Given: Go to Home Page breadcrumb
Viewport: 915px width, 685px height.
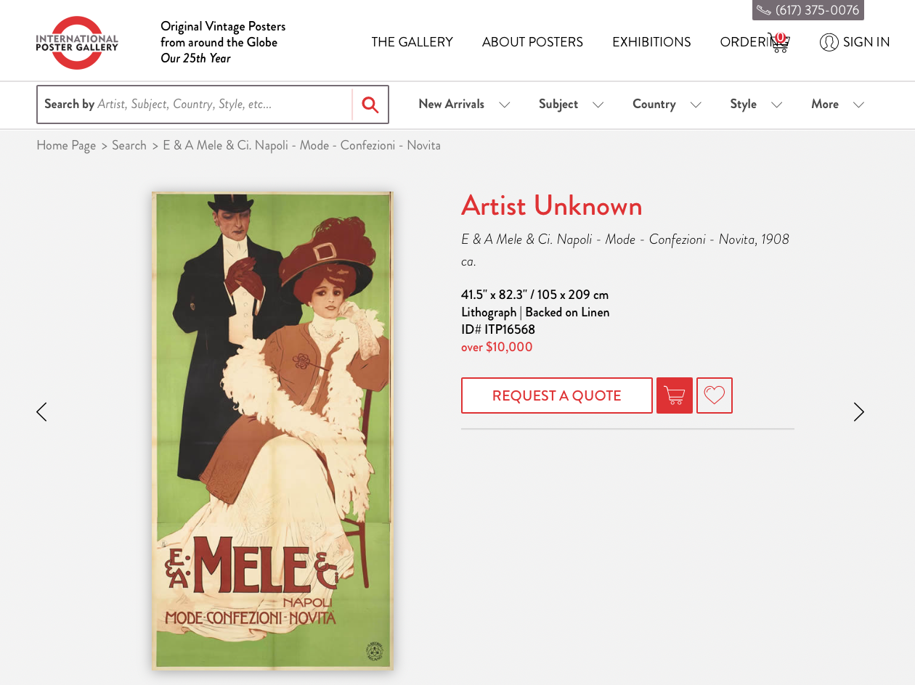Looking at the screenshot, I should 66,145.
